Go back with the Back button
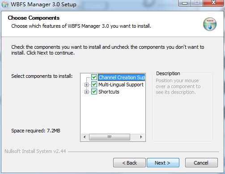Viewport: 225px width, 174px height. 129,163
